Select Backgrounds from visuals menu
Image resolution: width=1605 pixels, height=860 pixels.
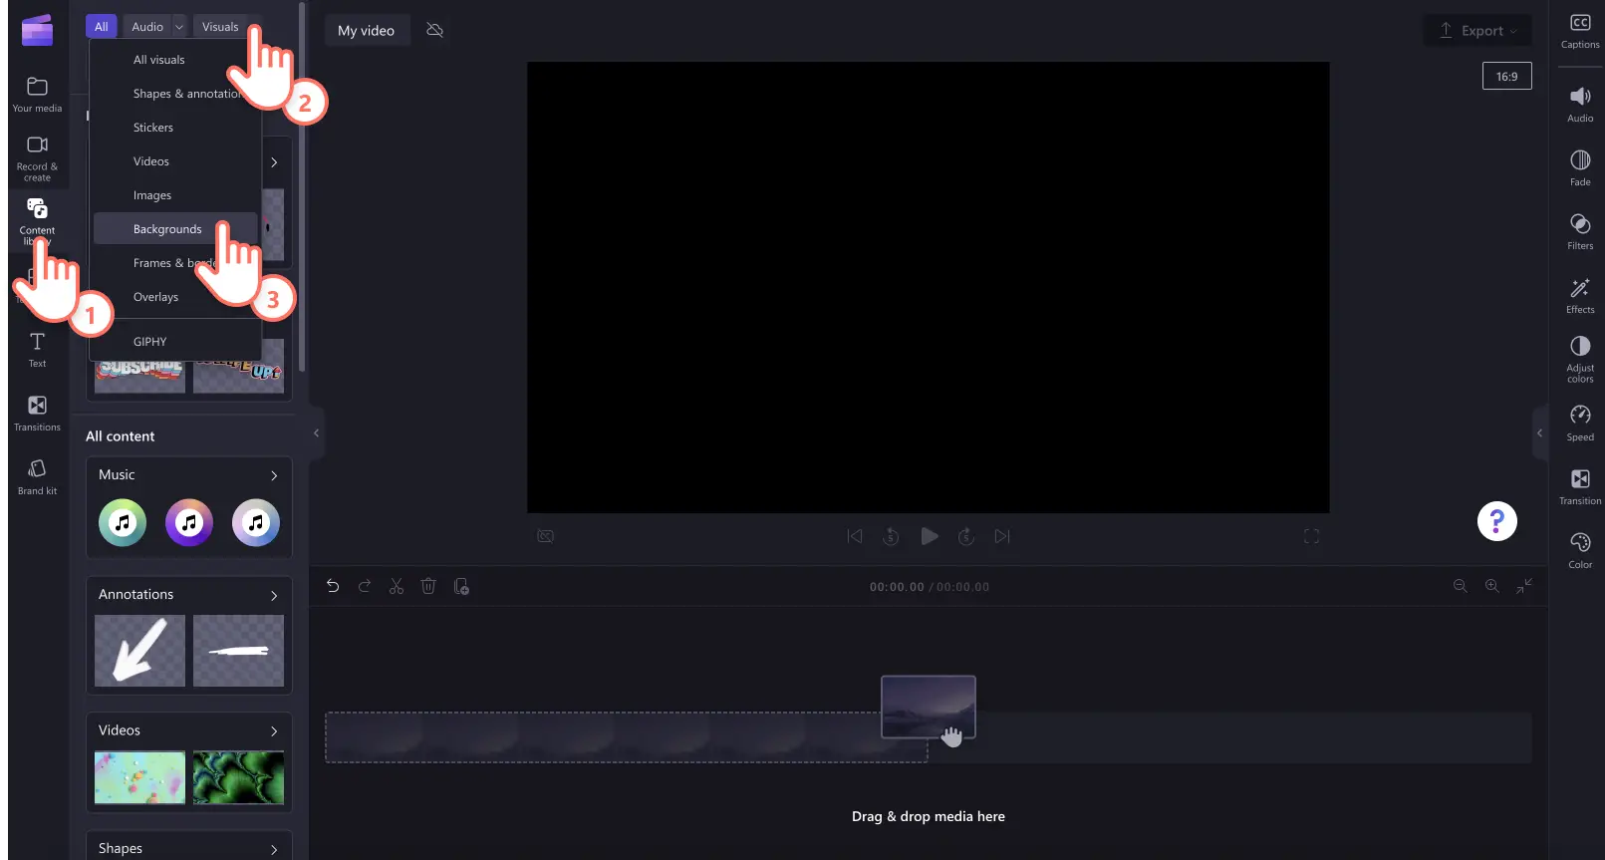(x=167, y=229)
